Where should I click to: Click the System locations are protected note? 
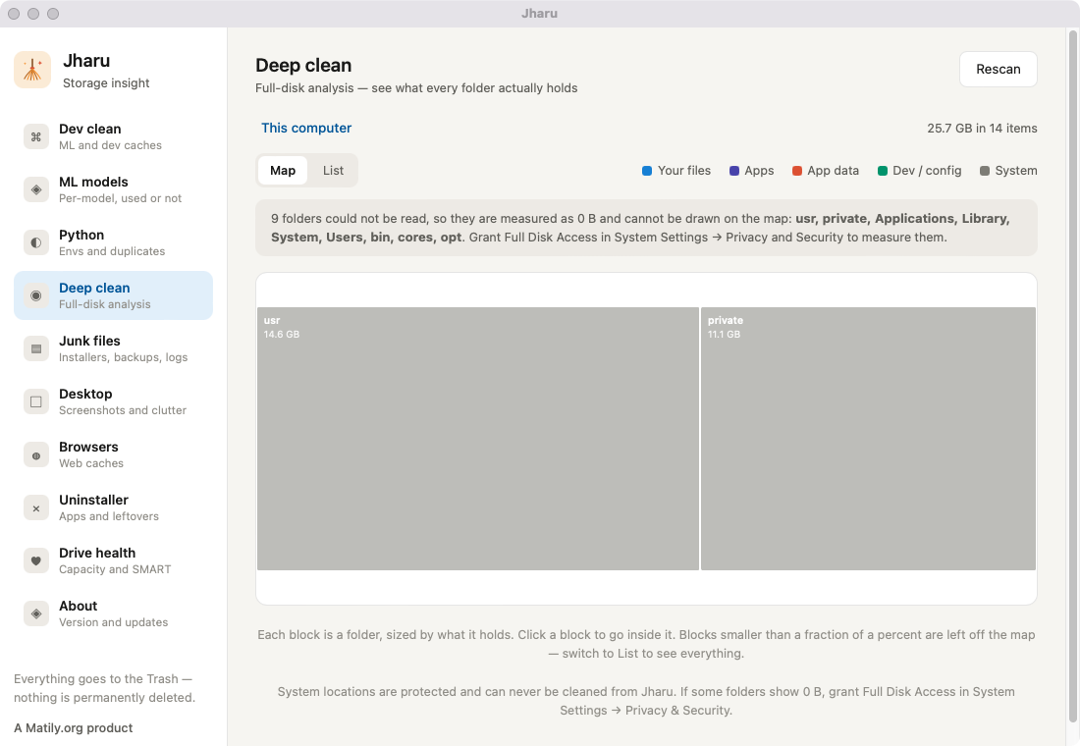pos(646,701)
